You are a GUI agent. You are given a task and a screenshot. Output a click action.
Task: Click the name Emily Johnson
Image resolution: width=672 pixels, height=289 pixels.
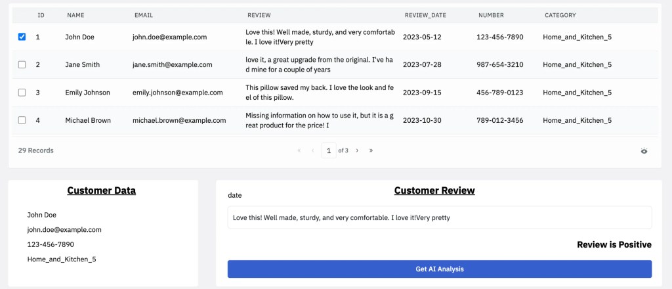(x=87, y=93)
